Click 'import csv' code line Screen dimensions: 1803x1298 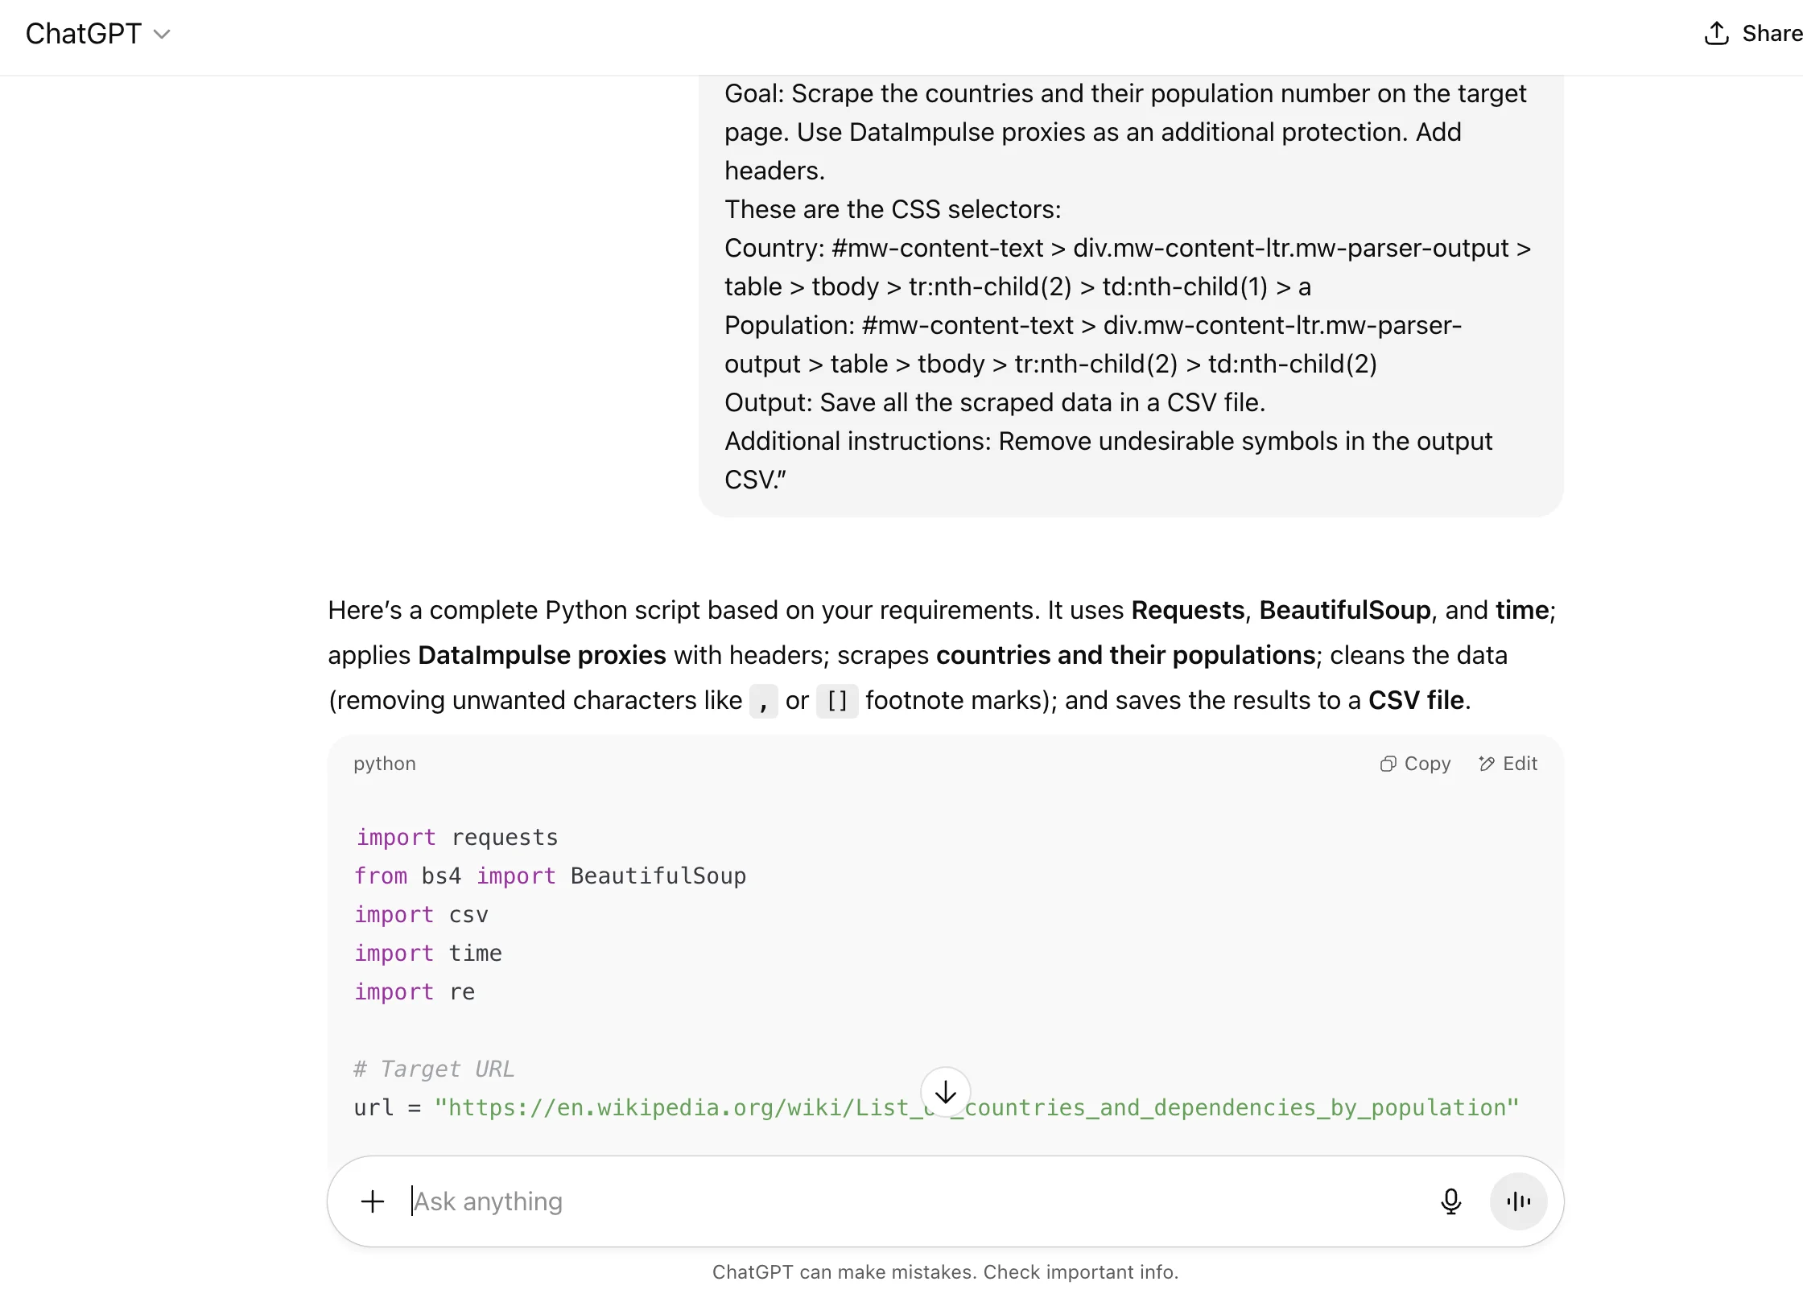[x=421, y=915]
